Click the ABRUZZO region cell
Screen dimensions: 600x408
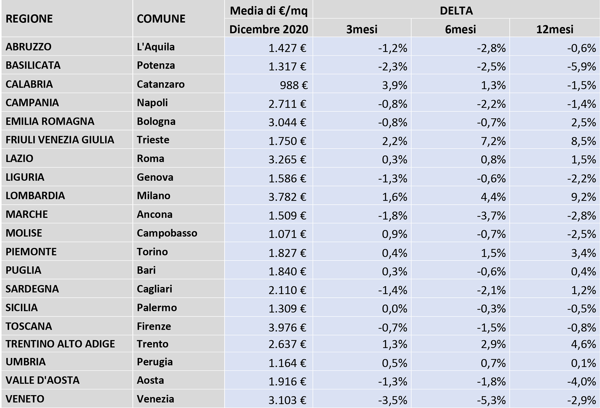pos(28,47)
